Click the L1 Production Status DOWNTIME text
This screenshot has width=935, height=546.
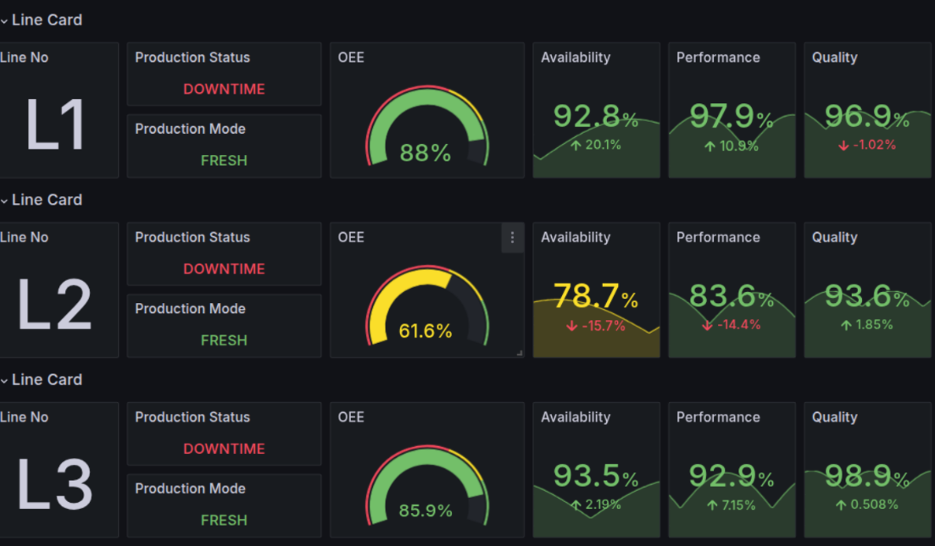tap(224, 90)
